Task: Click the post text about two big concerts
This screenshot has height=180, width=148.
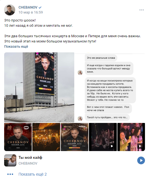Action: click(72, 36)
